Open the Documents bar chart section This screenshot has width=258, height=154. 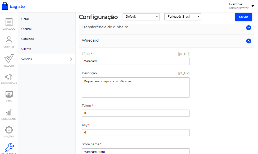pos(9,114)
